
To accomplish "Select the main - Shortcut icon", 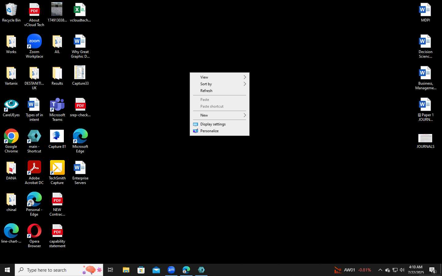I will point(34,141).
